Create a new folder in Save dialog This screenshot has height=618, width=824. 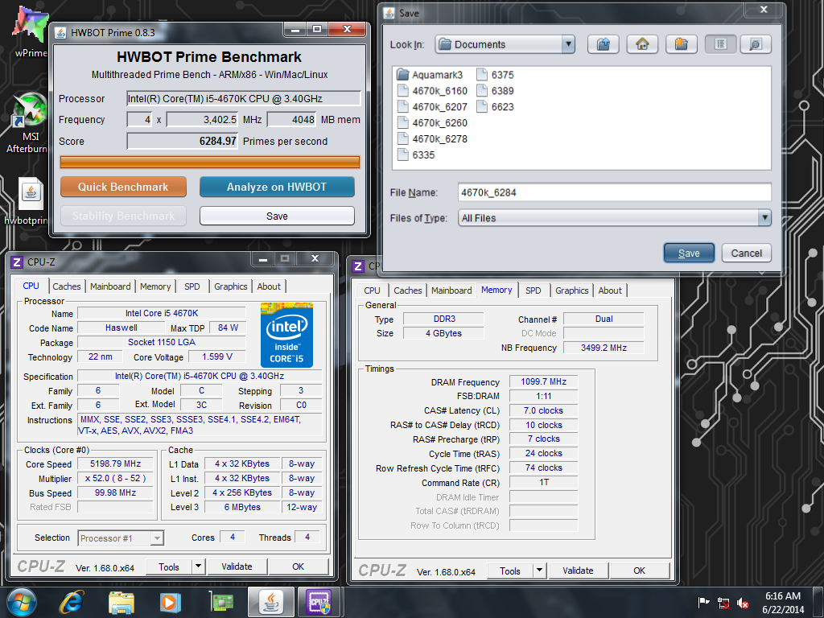coord(681,45)
